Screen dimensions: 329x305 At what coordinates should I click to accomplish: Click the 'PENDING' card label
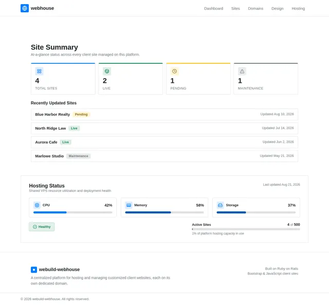178,88
